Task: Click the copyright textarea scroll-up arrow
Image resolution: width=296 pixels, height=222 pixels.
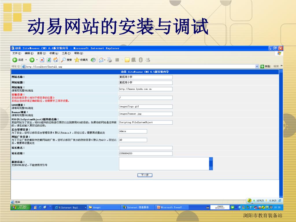Action: tap(211, 159)
